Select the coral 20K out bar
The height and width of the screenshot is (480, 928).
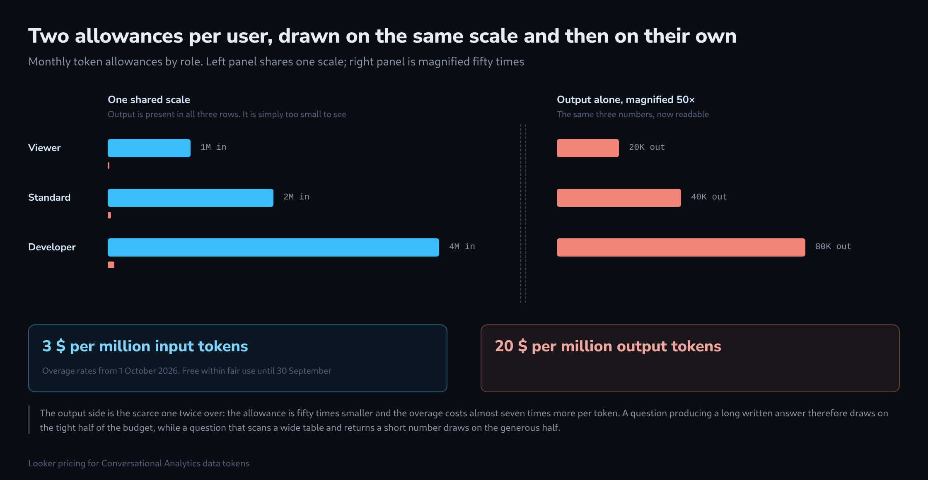[588, 148]
